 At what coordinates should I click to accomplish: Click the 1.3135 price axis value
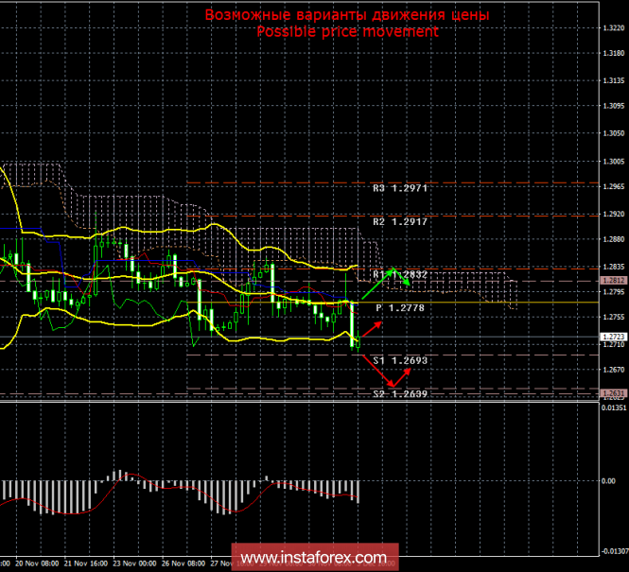(x=614, y=80)
